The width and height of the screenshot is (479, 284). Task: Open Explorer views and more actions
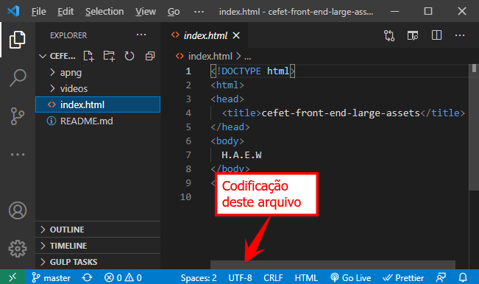coord(141,35)
